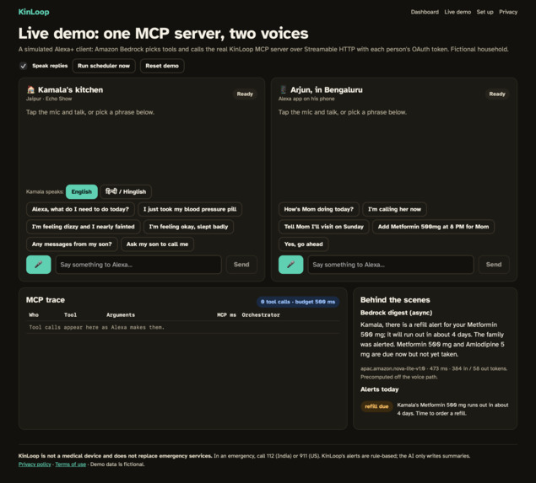Screen dimensions: 536x483
Task: Select 'Ask my son to call me'
Action: coord(157,244)
